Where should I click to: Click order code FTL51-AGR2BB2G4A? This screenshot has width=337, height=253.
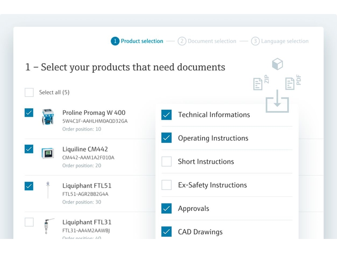(85, 194)
